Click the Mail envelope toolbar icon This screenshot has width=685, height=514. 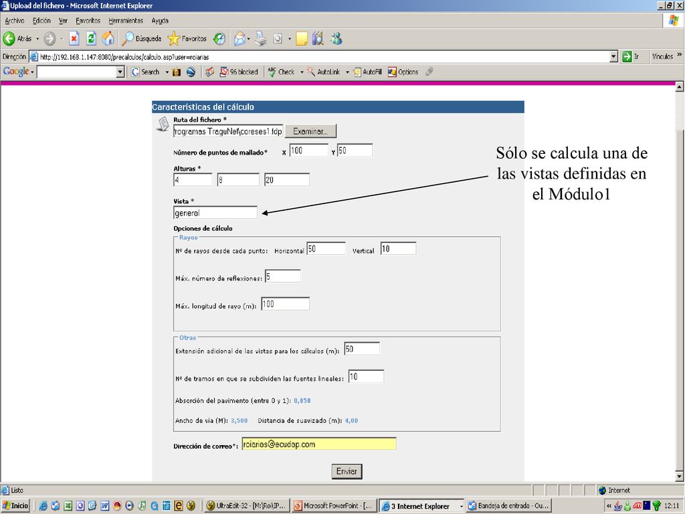(239, 39)
